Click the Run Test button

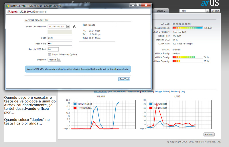[124, 79]
